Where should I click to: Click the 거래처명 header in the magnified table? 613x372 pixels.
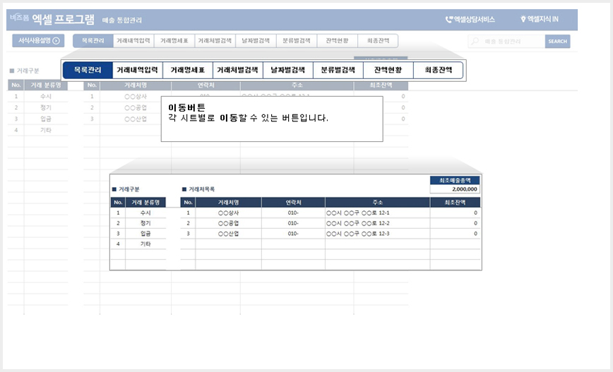[x=228, y=203]
